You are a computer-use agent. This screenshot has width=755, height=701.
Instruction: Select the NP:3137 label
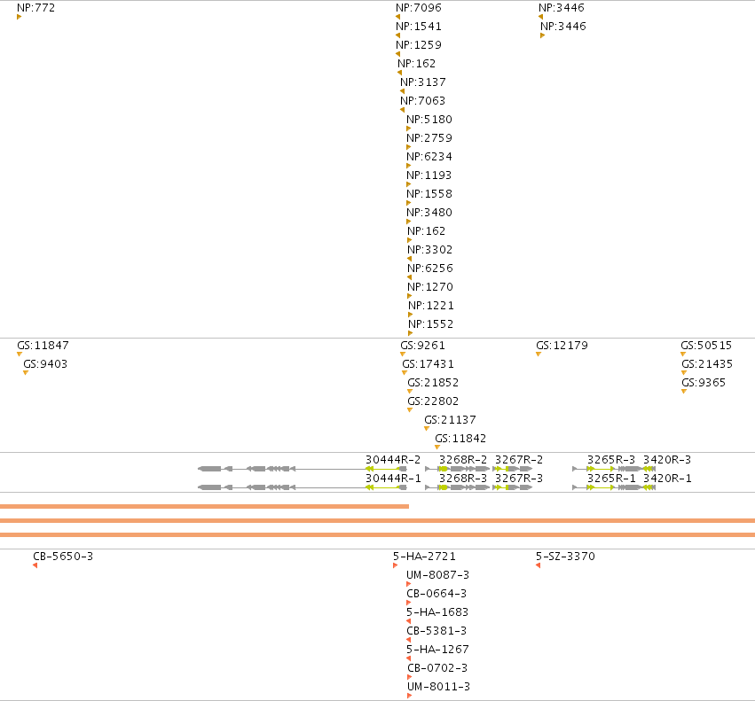[x=423, y=82]
